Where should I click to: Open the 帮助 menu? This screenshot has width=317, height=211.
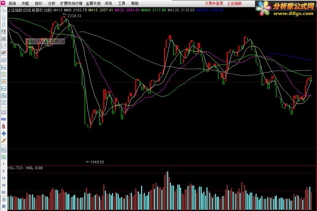(135, 3)
